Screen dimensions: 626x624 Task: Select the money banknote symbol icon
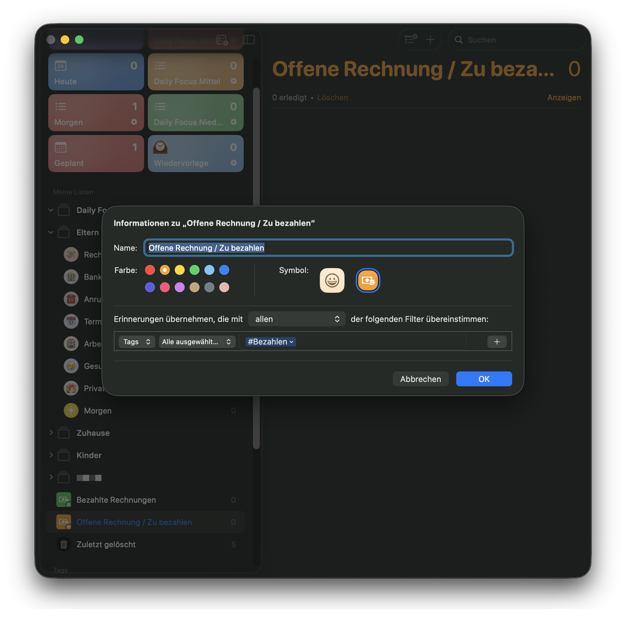pyautogui.click(x=367, y=280)
